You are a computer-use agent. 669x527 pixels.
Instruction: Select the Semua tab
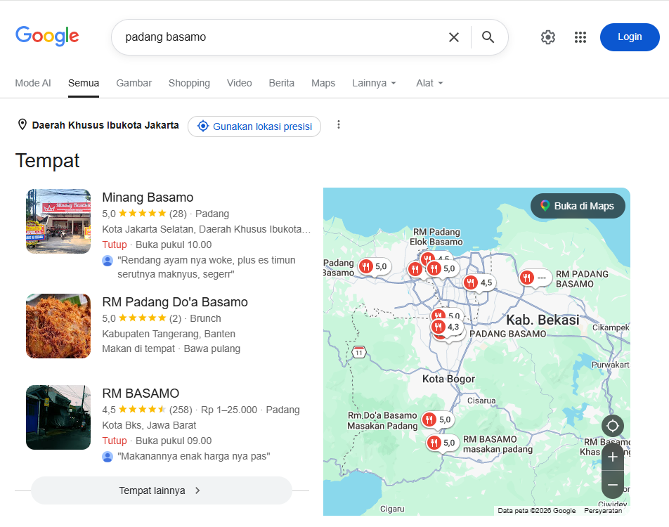84,83
